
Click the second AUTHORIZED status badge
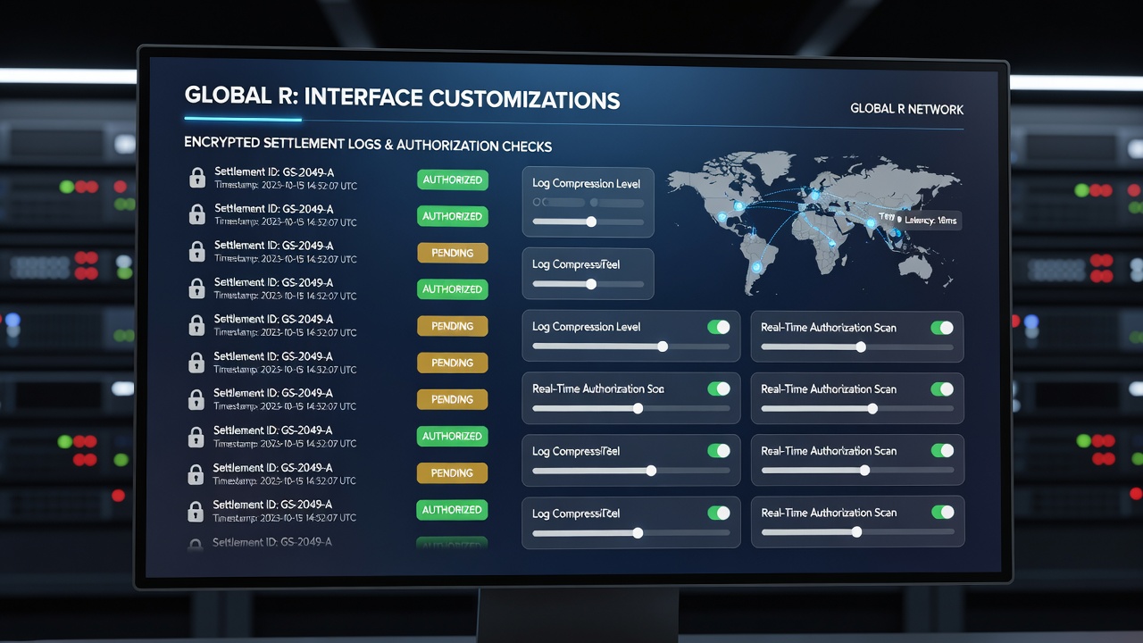click(x=453, y=216)
